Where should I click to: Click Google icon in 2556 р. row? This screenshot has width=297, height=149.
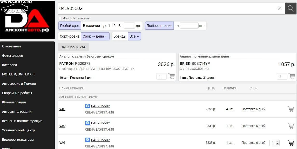[x=87, y=106]
